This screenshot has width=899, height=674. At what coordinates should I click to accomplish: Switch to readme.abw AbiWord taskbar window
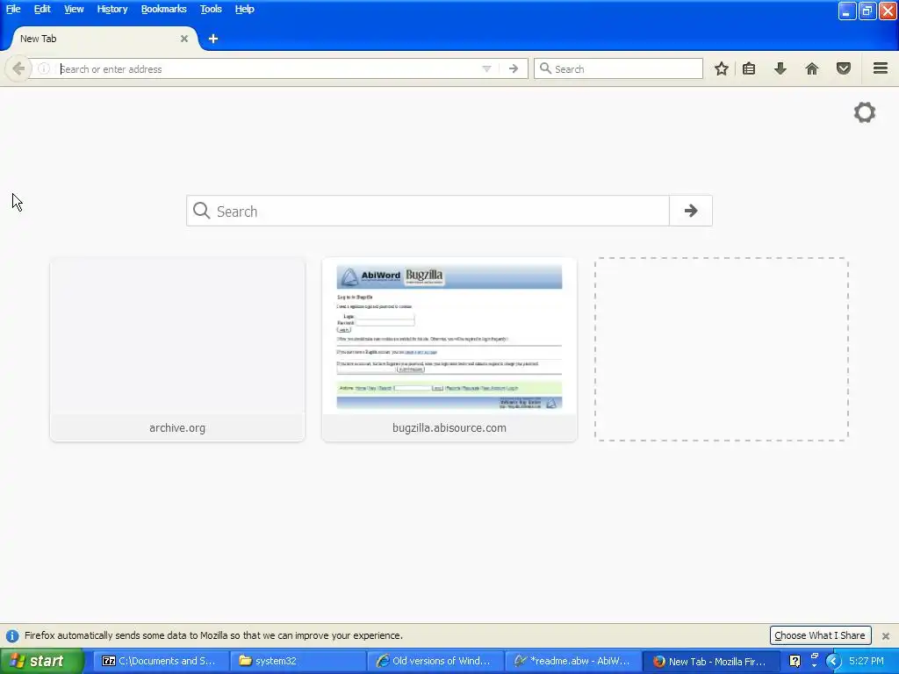573,661
